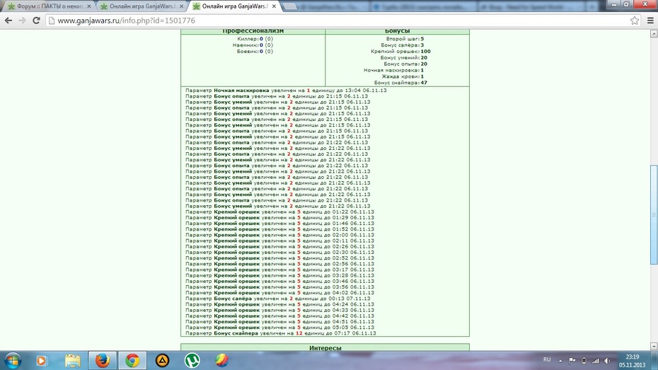Screen dimensions: 658x370
Task: Open the AIMP player taskbar icon
Action: (x=163, y=360)
